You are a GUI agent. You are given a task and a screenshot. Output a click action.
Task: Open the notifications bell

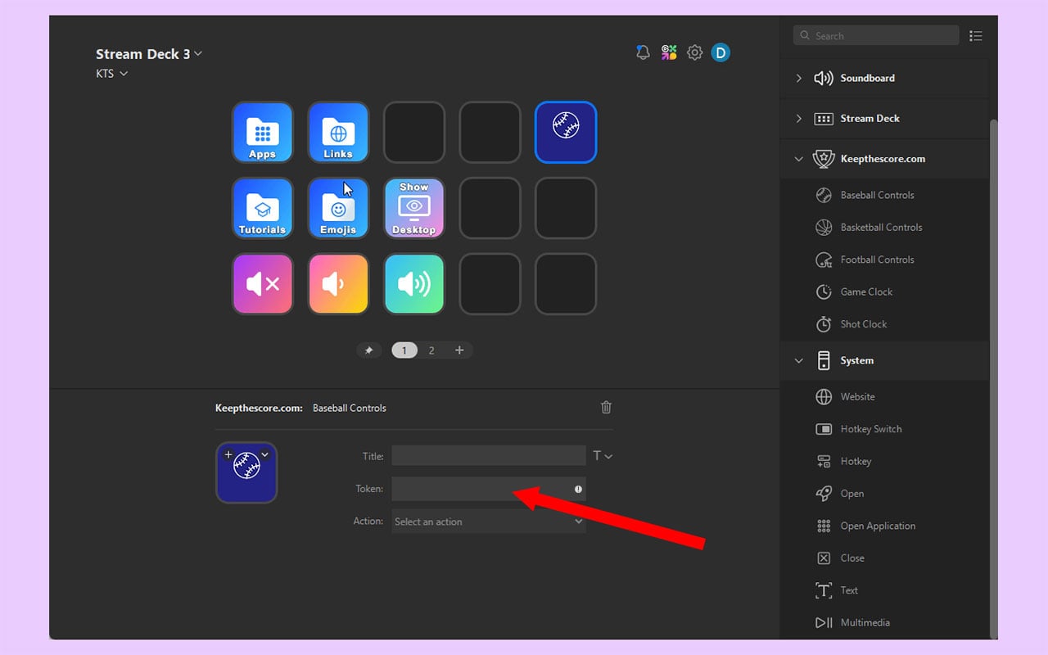coord(643,52)
